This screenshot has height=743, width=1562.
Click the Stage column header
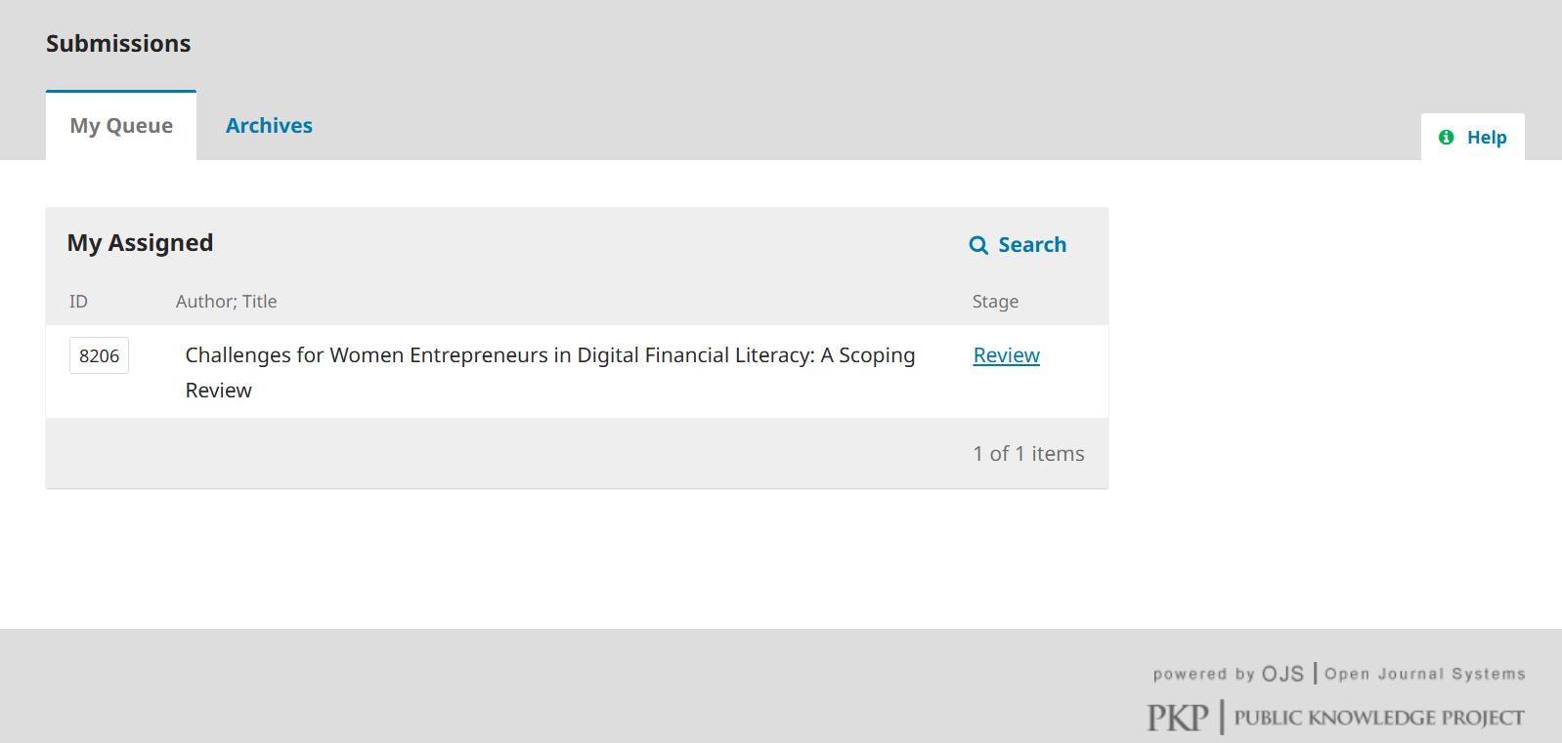click(995, 302)
